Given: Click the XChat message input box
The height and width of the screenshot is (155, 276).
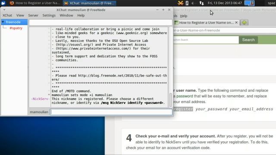Looking at the screenshot, I should click(x=111, y=112).
